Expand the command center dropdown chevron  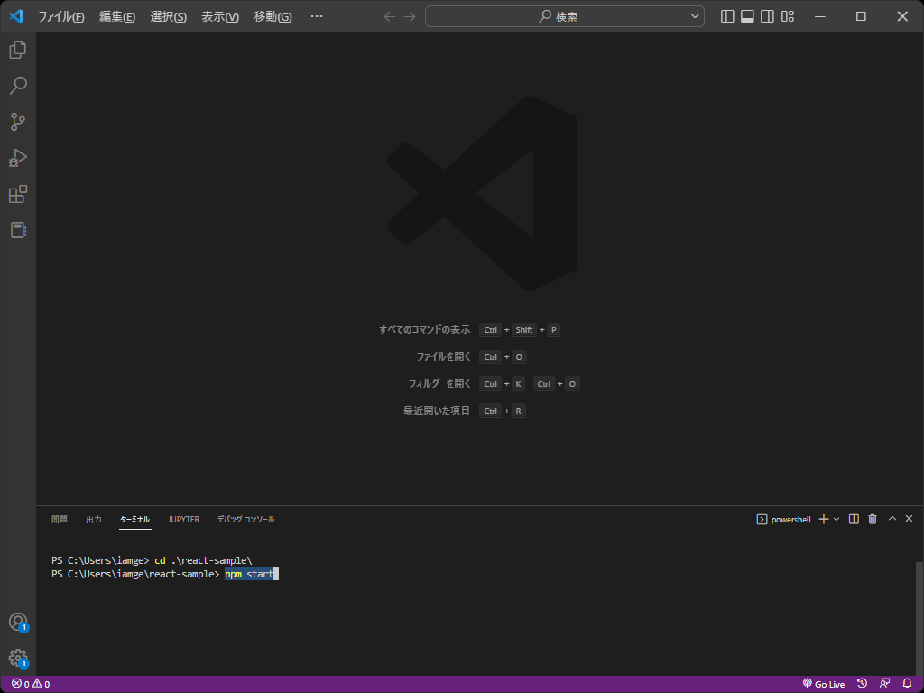(695, 16)
